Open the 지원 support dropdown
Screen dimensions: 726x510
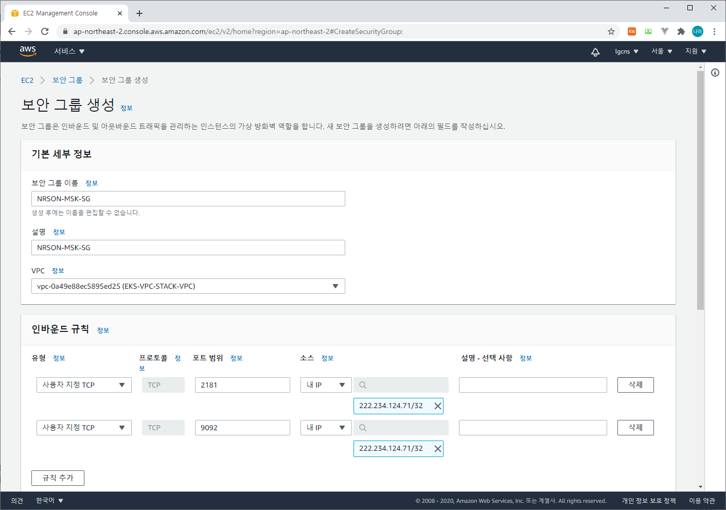click(696, 51)
